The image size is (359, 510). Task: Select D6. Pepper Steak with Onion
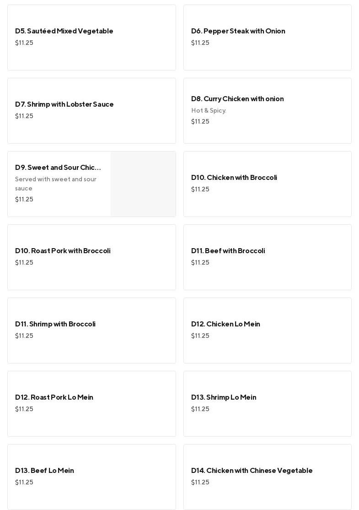[238, 31]
